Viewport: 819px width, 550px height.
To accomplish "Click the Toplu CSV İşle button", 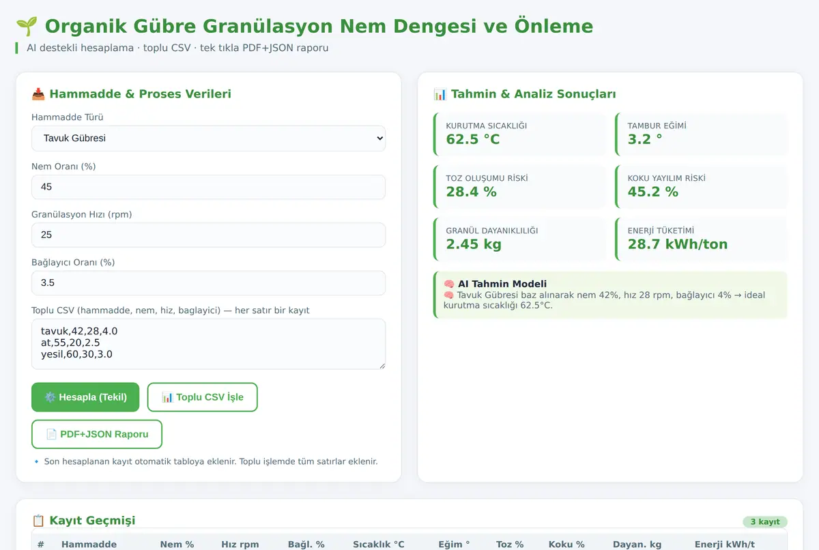I will [203, 397].
